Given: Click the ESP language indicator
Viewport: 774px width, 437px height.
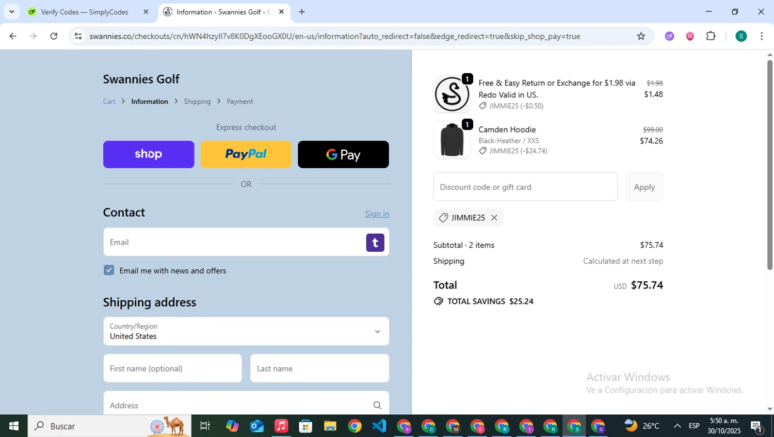Looking at the screenshot, I should click(x=694, y=426).
